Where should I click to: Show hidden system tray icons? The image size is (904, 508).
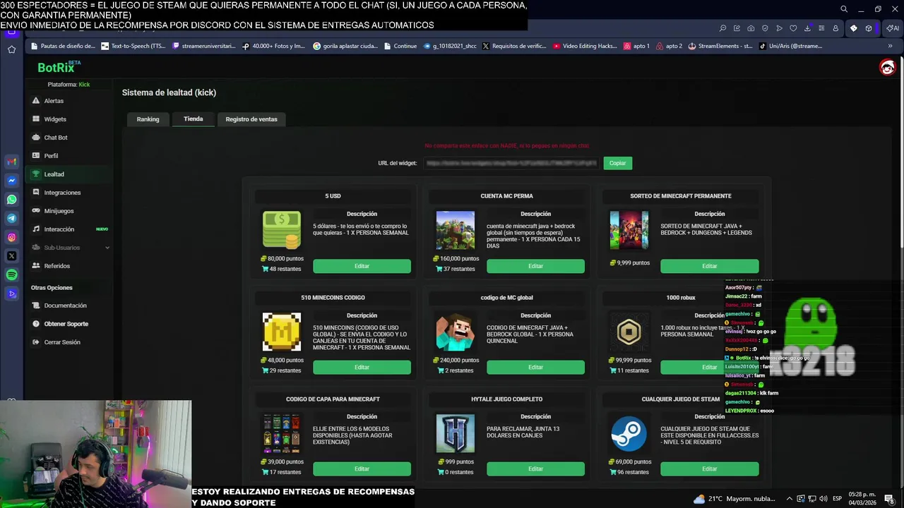(x=790, y=499)
